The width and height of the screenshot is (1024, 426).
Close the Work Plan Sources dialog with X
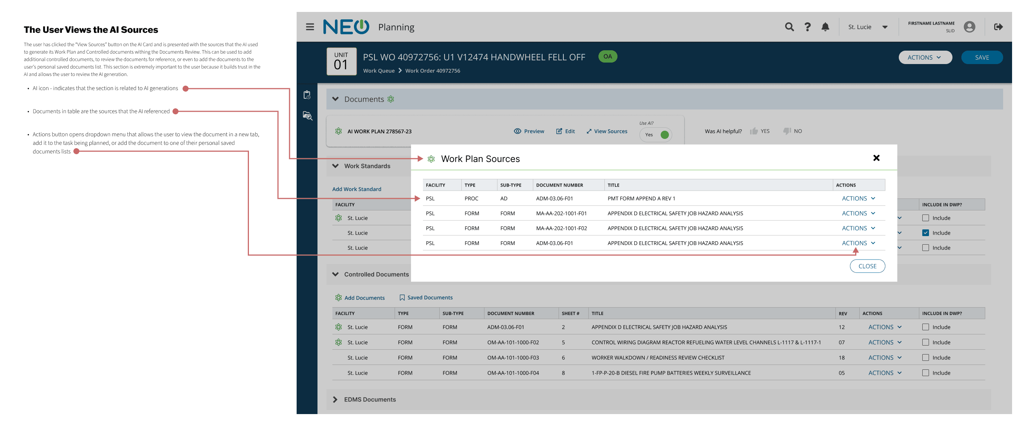tap(876, 158)
